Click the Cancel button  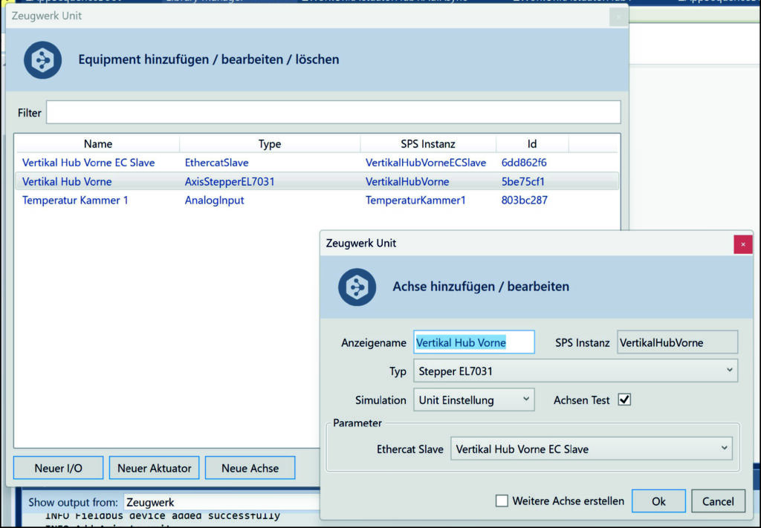[718, 501]
